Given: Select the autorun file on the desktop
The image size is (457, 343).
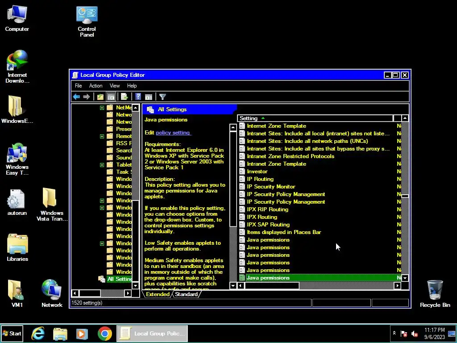Looking at the screenshot, I should (17, 202).
